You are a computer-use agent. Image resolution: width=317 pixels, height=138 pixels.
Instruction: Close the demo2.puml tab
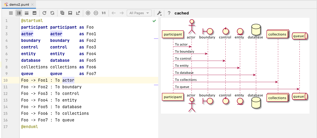tap(32, 5)
